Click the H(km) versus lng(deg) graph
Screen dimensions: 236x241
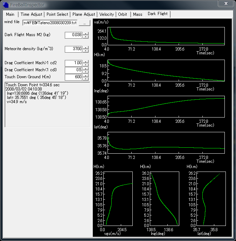(165, 199)
